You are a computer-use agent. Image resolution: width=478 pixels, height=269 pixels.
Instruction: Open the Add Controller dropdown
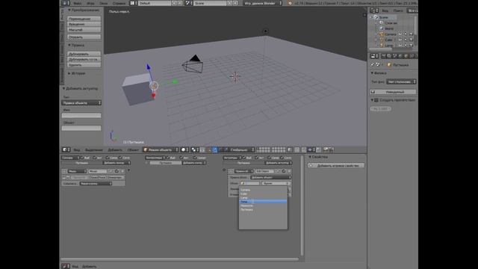[194, 163]
